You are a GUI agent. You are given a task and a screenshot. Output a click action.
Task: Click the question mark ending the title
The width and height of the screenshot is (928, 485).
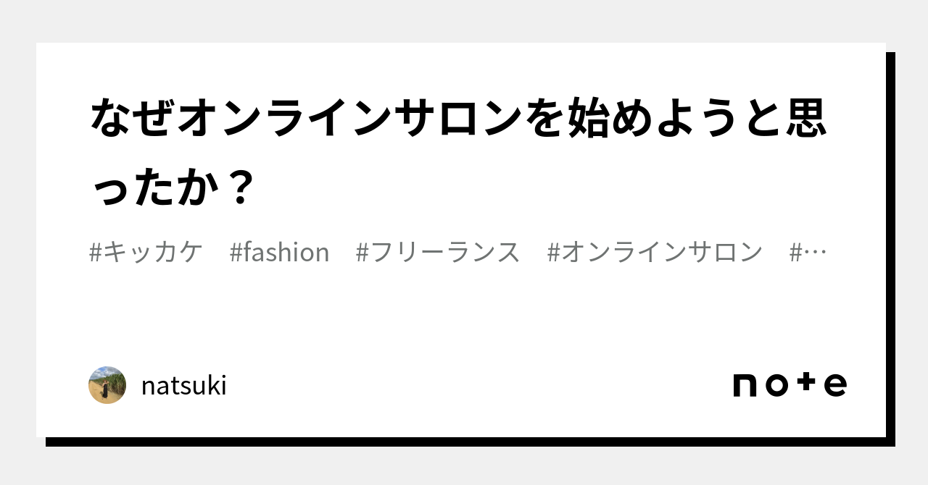pyautogui.click(x=238, y=187)
